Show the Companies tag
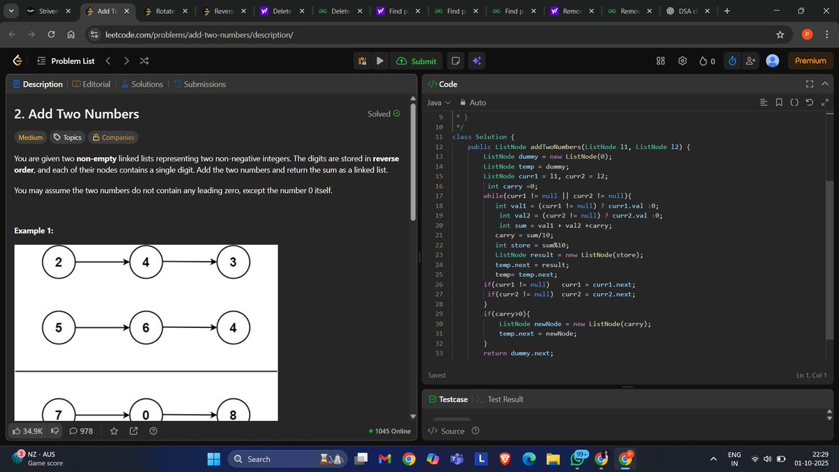This screenshot has height=472, width=839. pyautogui.click(x=113, y=138)
